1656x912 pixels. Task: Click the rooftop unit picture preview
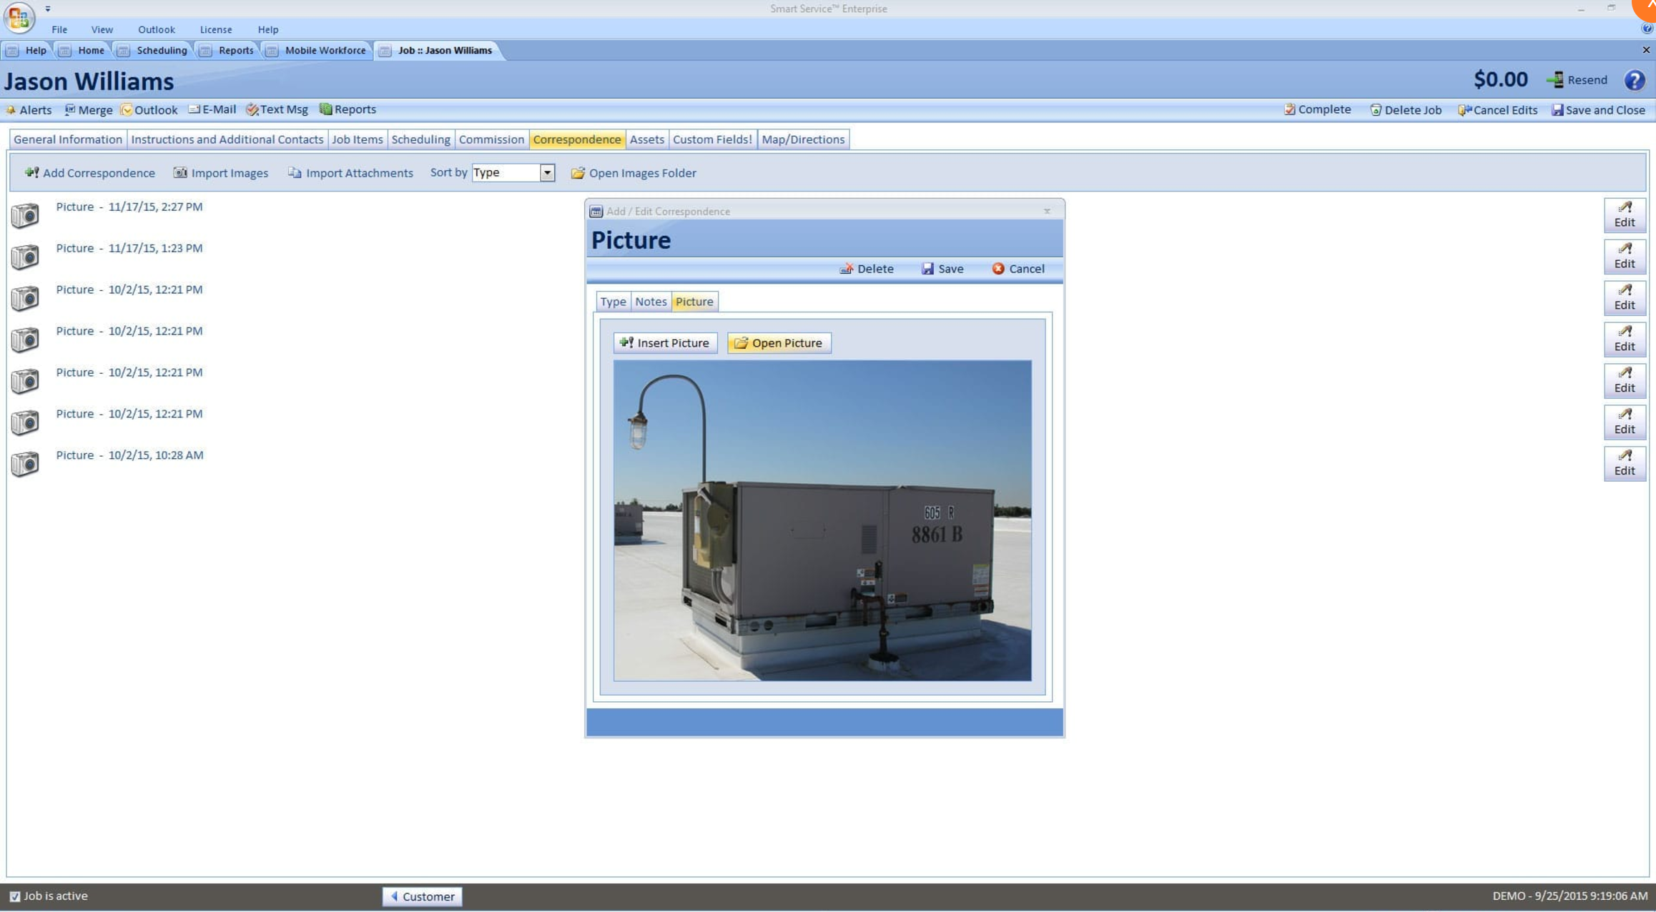pos(822,520)
